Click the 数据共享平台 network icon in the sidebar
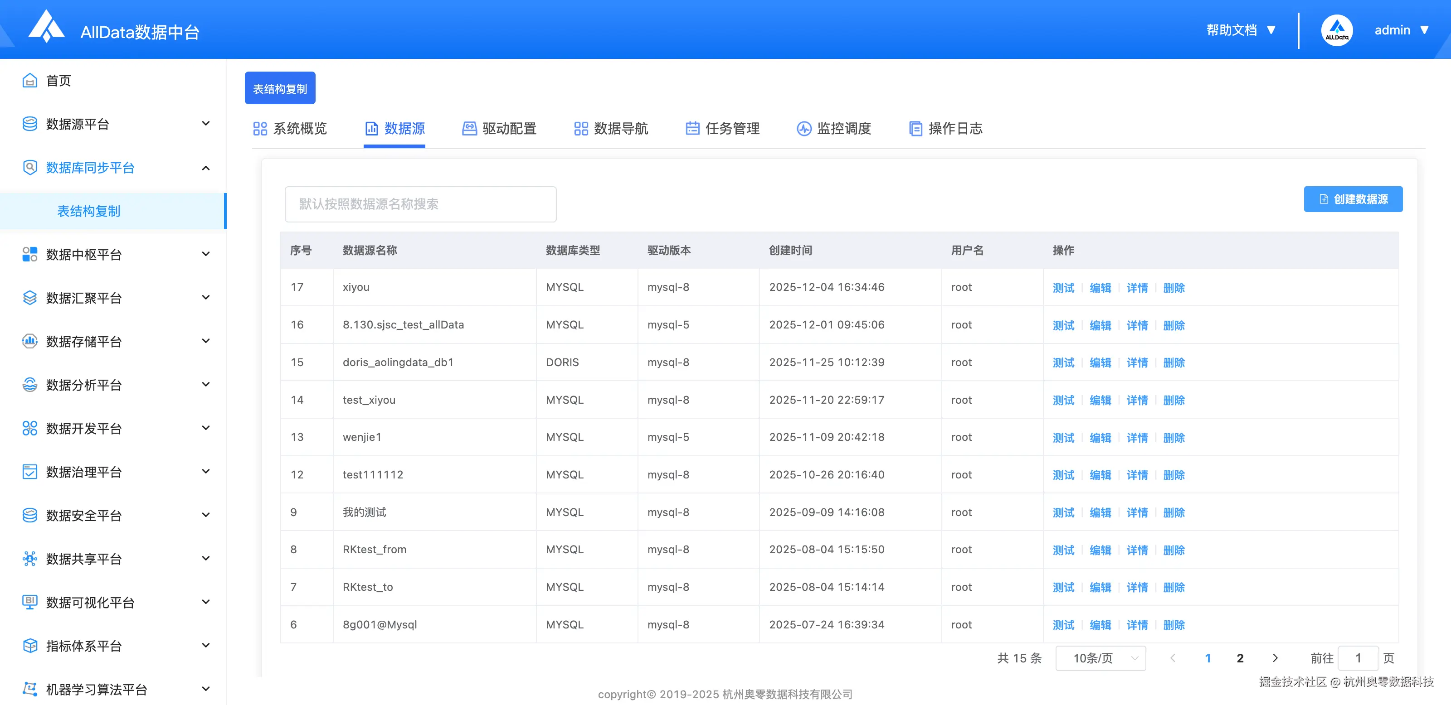Screen dimensions: 1451x705 tap(30, 559)
